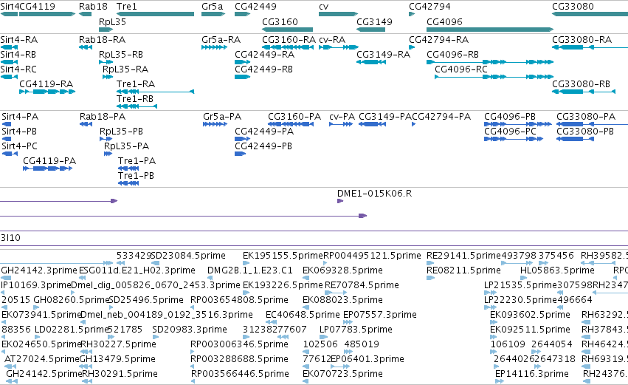Open protein CG33080-PA
628x385 pixels.
click(x=586, y=117)
